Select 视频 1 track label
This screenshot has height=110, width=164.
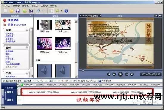pyautogui.click(x=10, y=92)
